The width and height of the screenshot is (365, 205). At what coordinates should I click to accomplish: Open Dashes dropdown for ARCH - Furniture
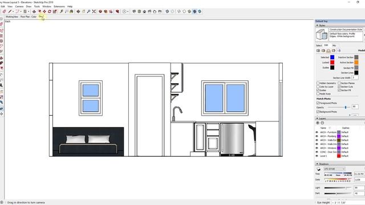point(344,132)
